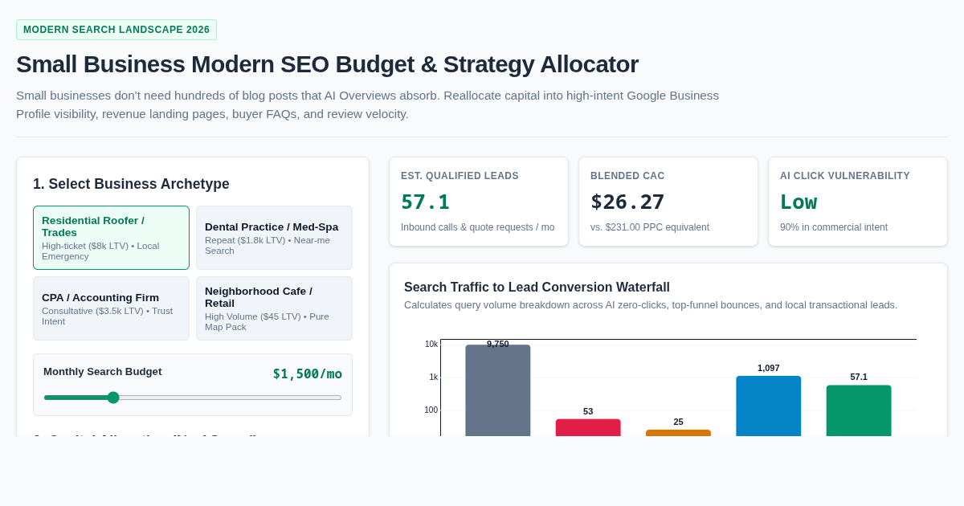Select Dental Practice / Med-Spa archetype
Screen dimensions: 964x506
click(274, 238)
